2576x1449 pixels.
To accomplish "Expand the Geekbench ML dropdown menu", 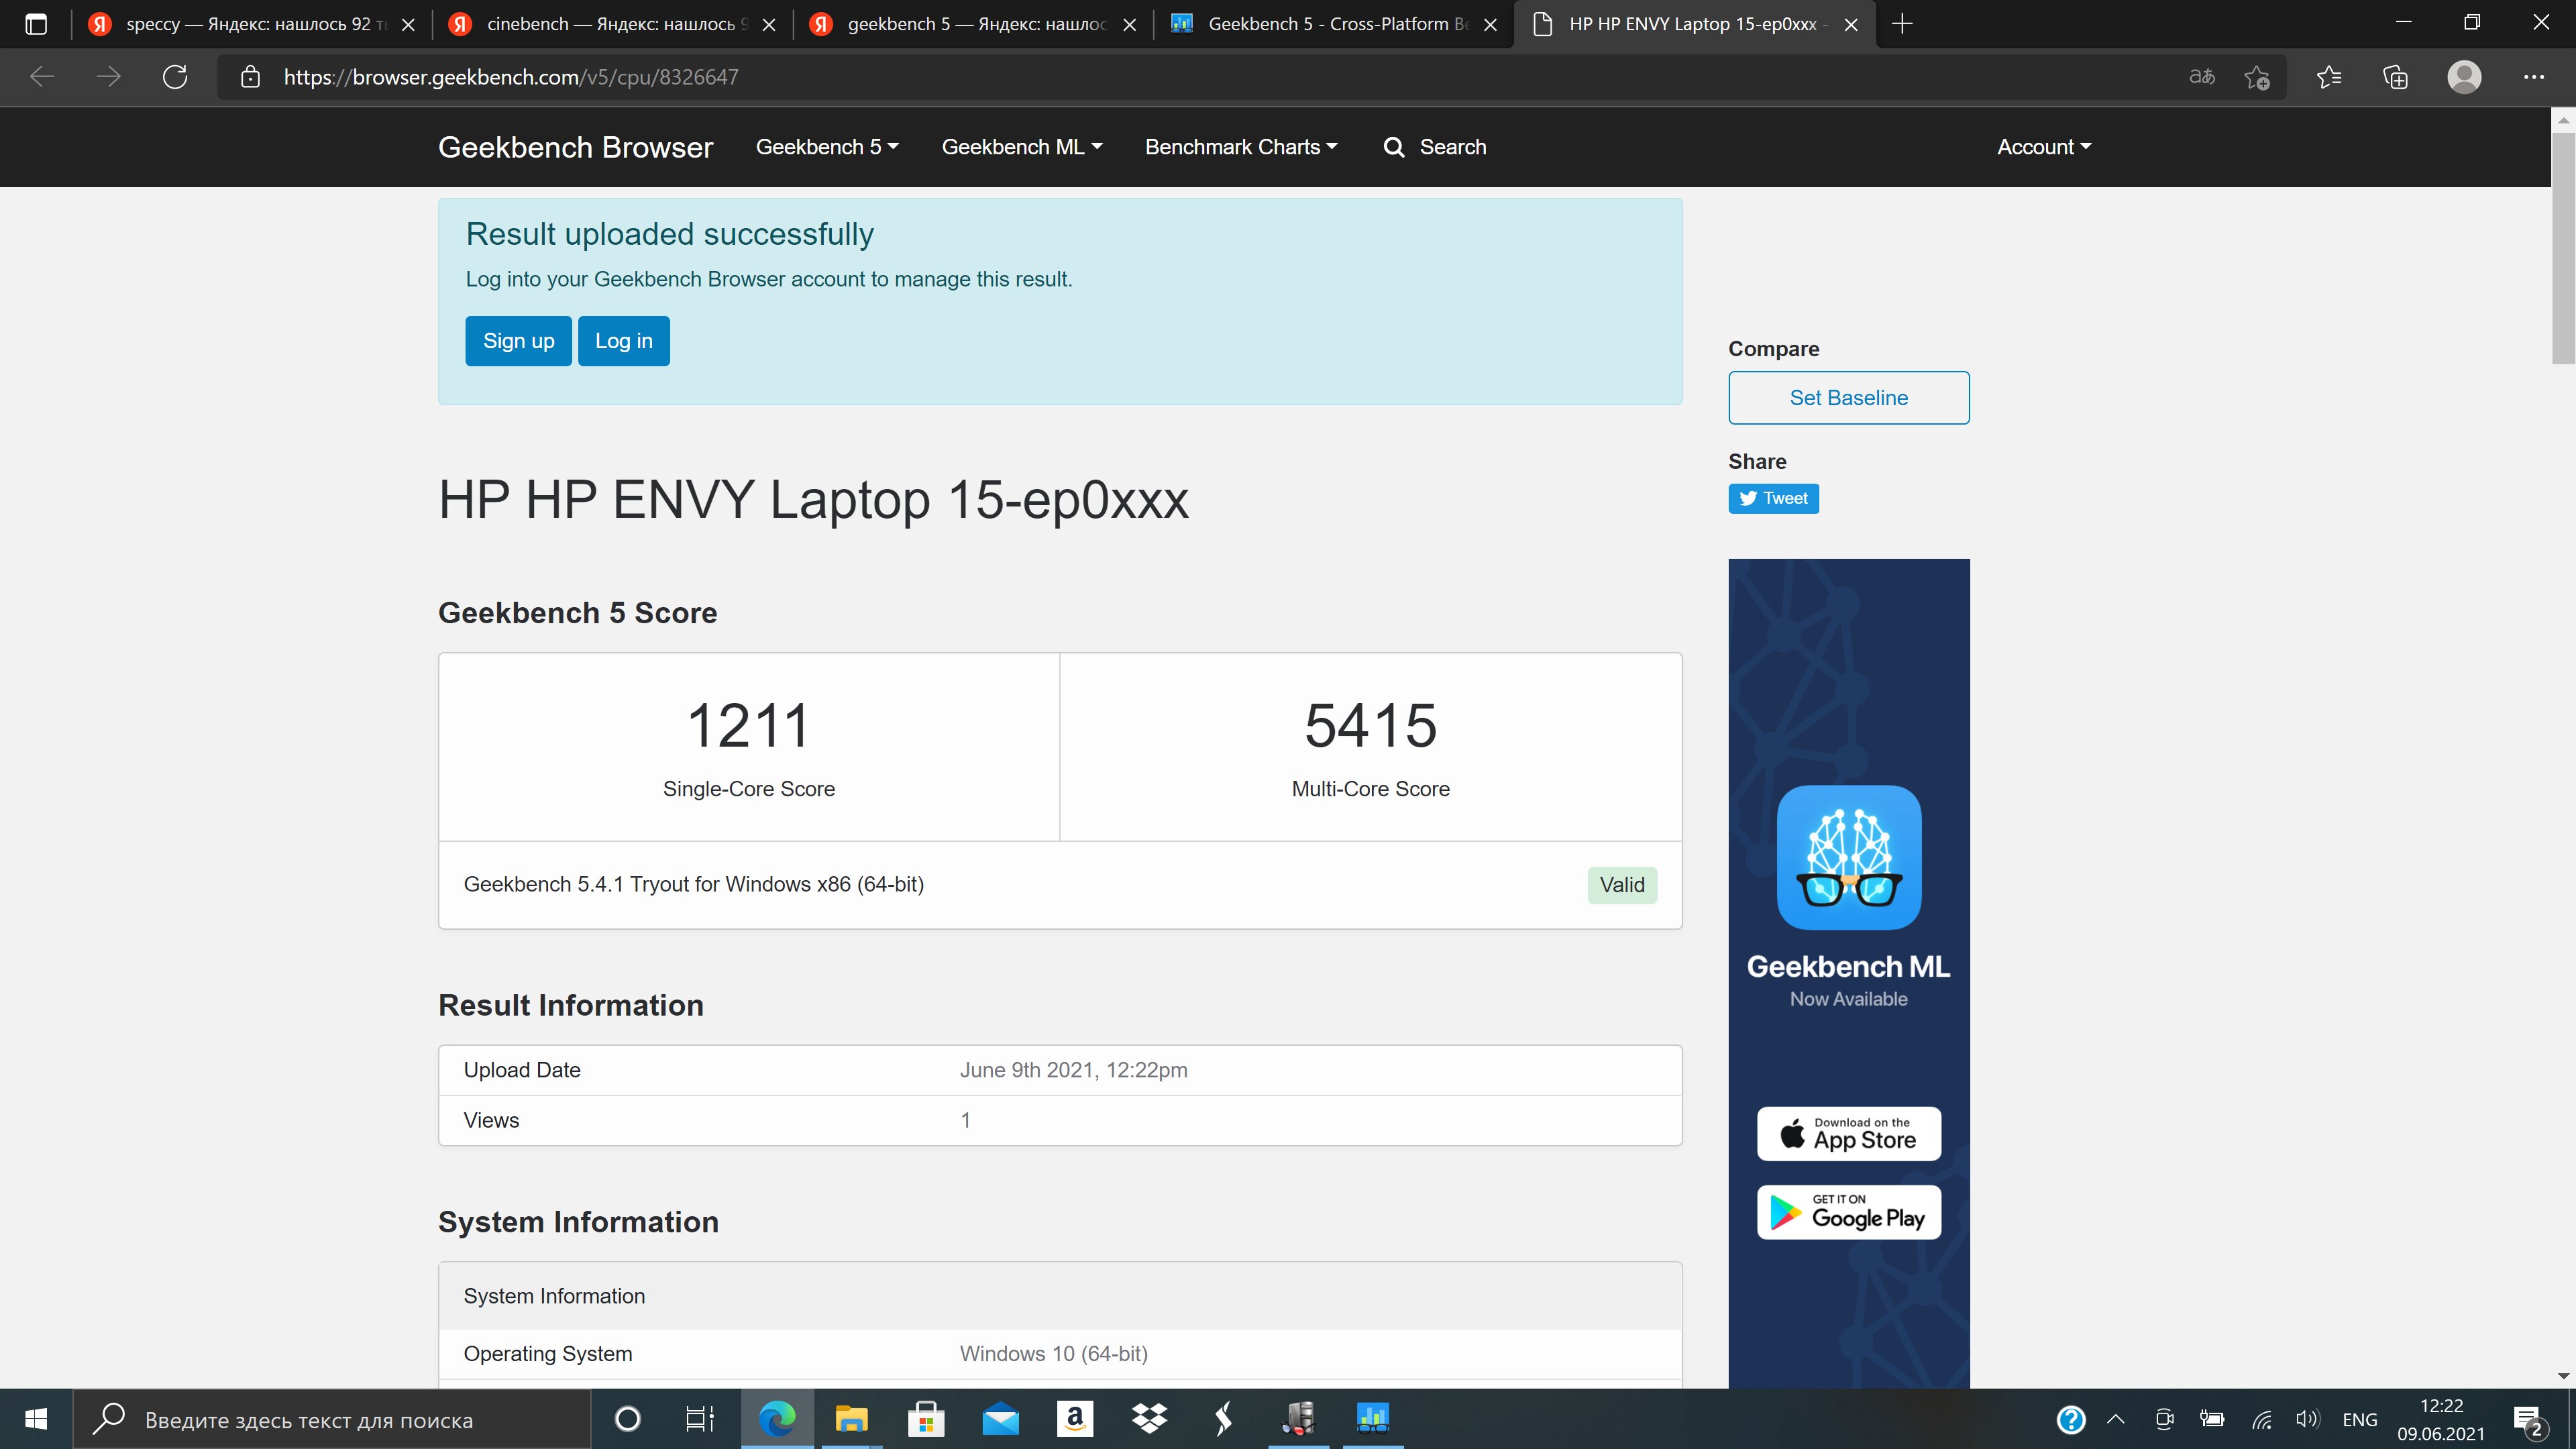I will tap(1021, 147).
